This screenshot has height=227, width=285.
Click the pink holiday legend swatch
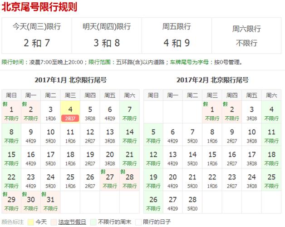pyautogui.click(x=54, y=222)
